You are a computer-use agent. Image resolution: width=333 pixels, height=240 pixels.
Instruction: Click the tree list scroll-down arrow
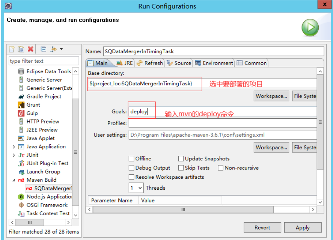(x=75, y=215)
